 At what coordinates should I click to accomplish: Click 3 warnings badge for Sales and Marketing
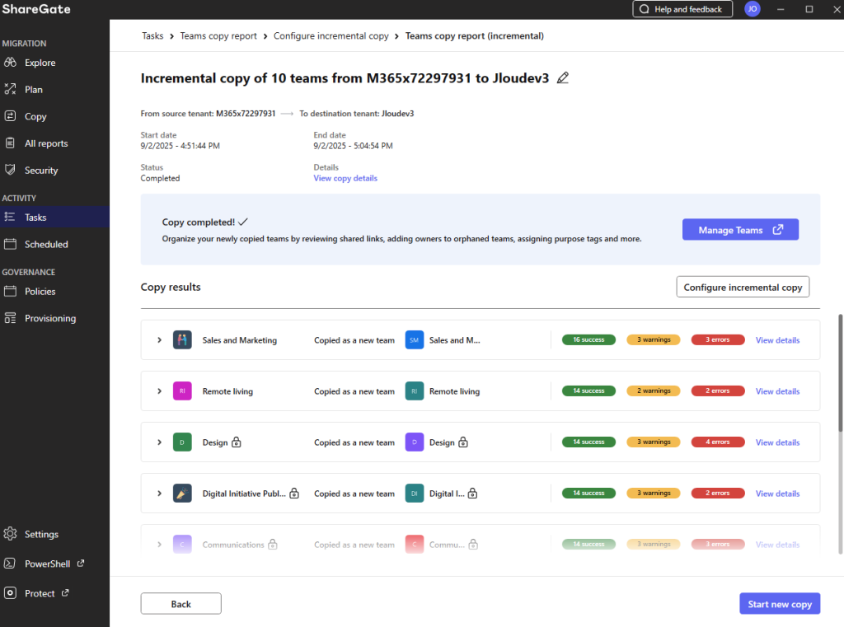coord(654,340)
